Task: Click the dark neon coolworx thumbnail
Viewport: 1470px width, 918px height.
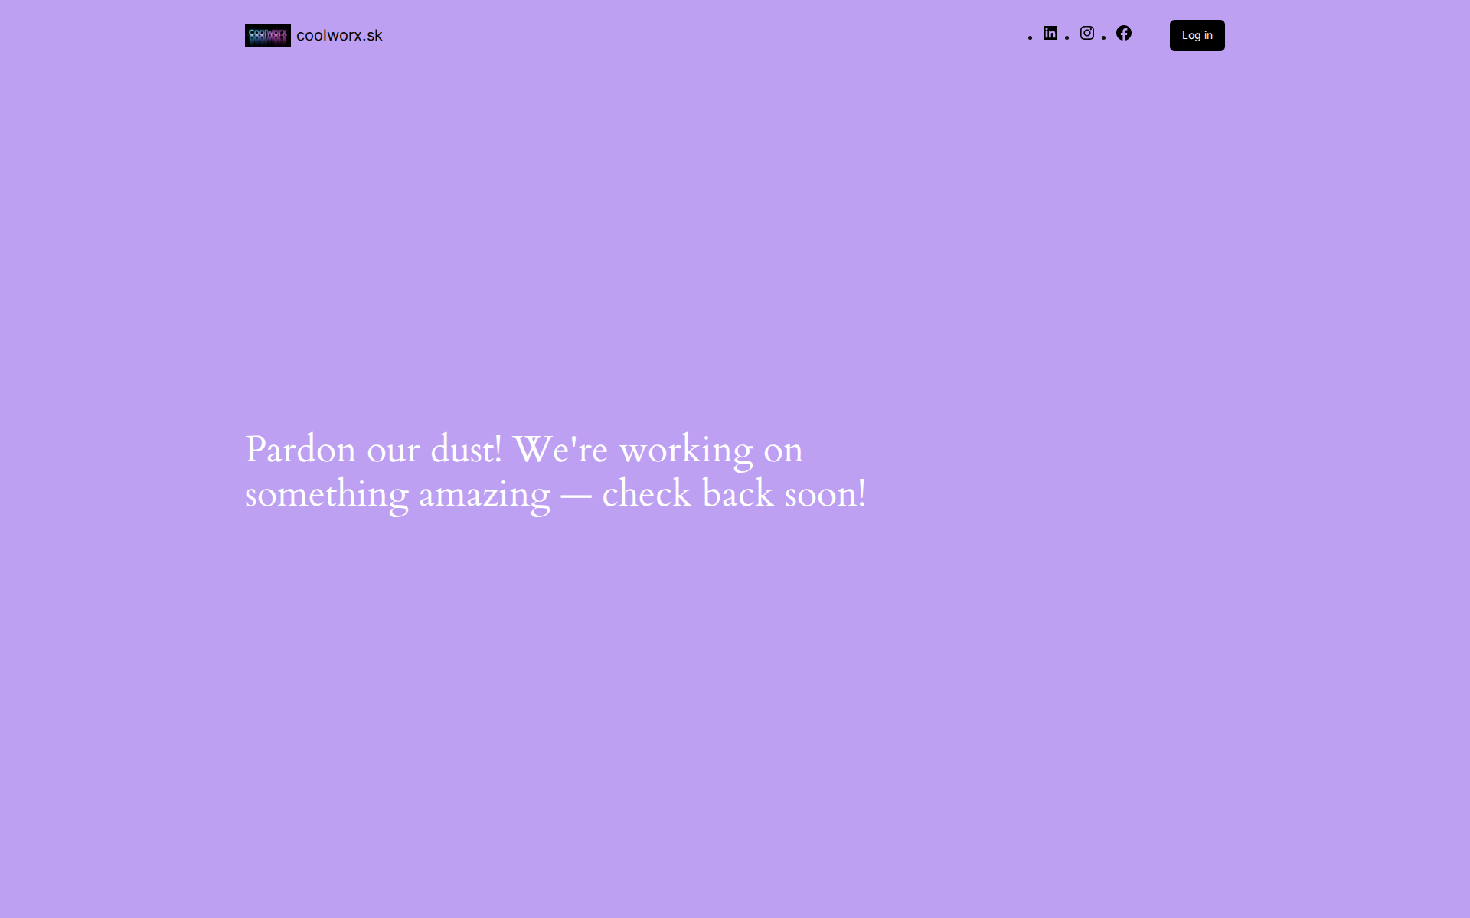Action: (267, 35)
